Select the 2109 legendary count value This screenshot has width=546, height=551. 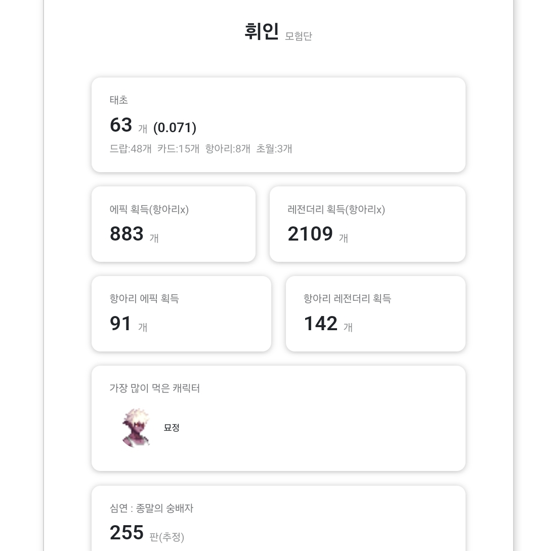pyautogui.click(x=310, y=234)
